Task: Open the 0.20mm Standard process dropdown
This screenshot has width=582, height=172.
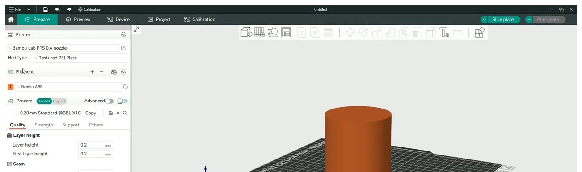Action: coord(59,113)
